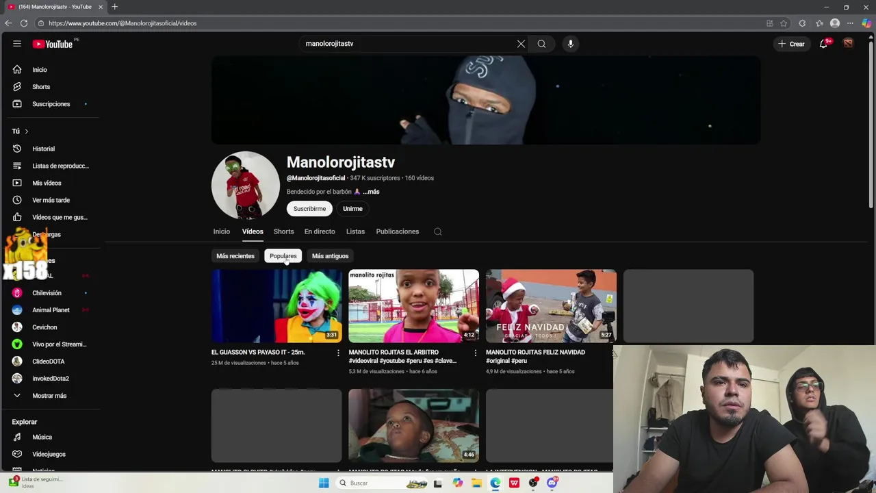Open Videojuegos in Explorar section

(x=49, y=454)
